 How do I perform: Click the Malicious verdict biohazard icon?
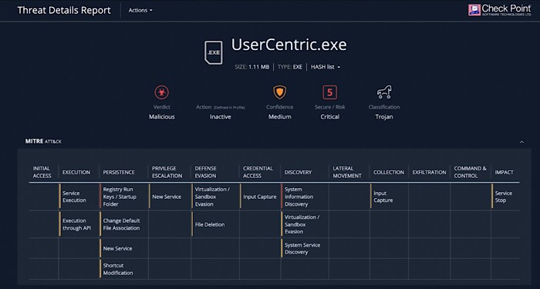coord(161,92)
